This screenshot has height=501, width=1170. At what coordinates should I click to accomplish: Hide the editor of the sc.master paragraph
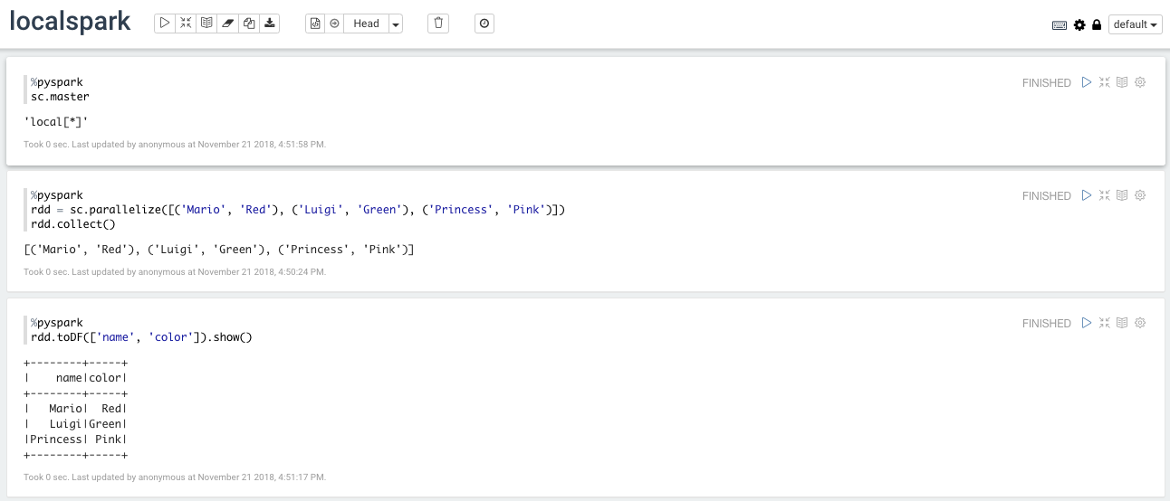click(x=1104, y=82)
